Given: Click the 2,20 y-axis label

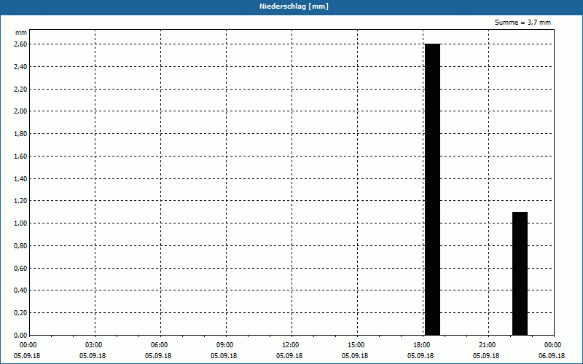Looking at the screenshot, I should [20, 89].
